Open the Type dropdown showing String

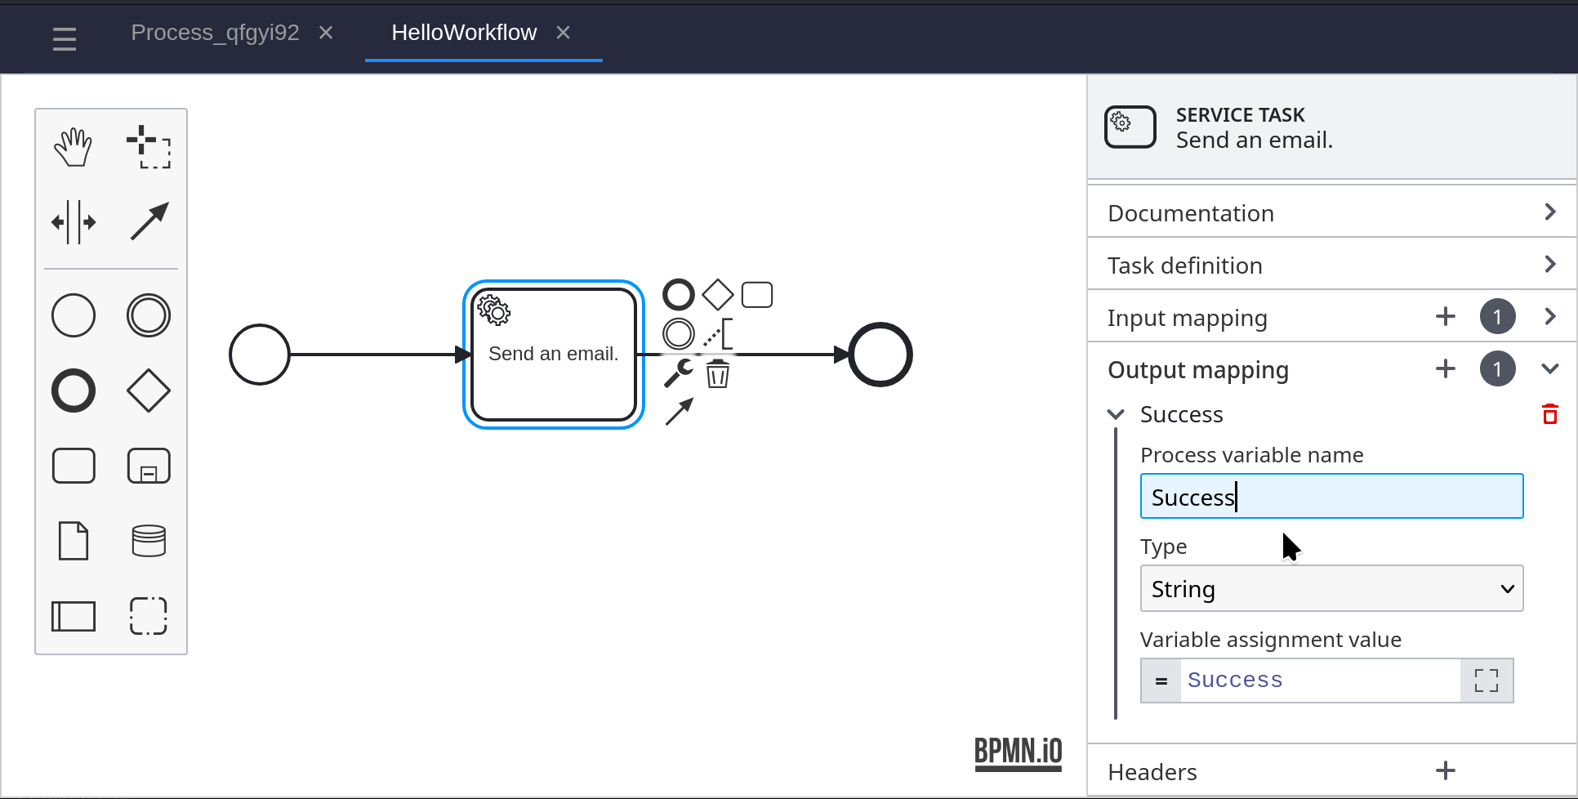point(1331,588)
